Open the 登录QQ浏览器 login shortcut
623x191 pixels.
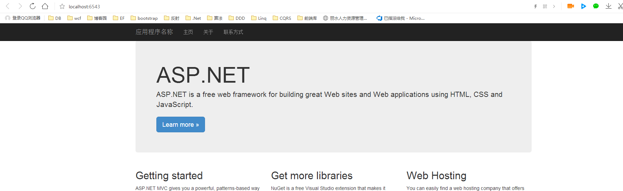23,18
